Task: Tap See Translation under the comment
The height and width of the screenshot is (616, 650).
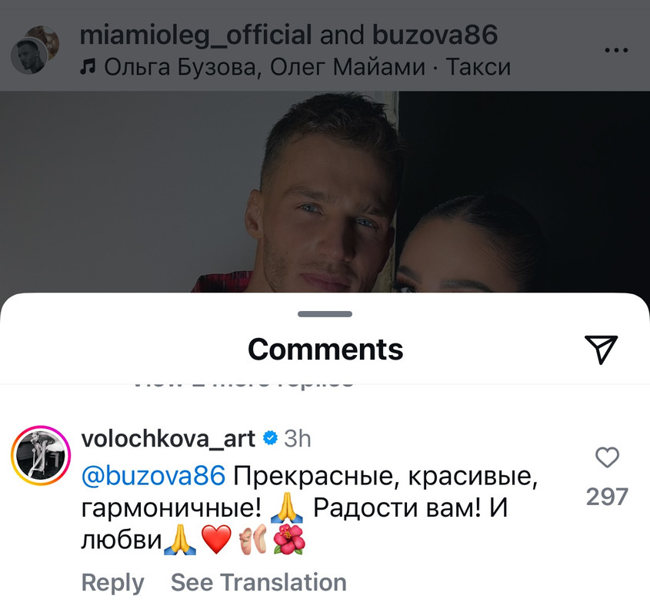Action: pos(258,582)
